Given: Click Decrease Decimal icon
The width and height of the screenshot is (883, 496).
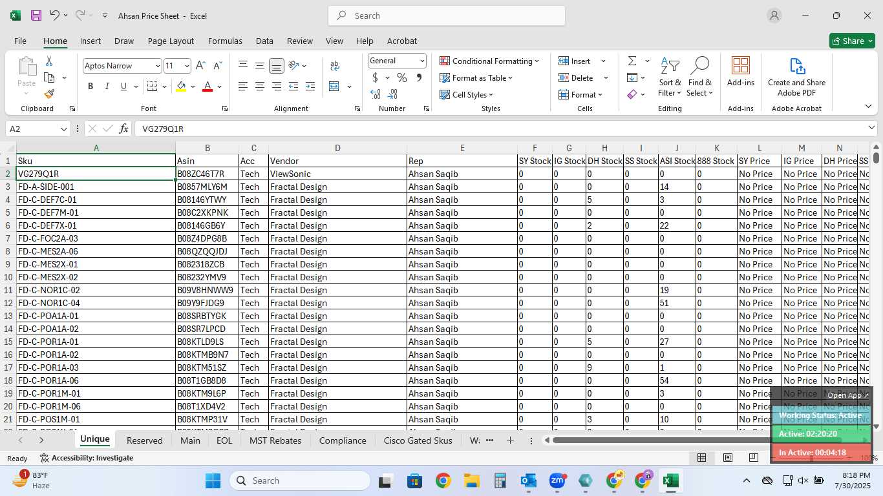Looking at the screenshot, I should pyautogui.click(x=394, y=94).
